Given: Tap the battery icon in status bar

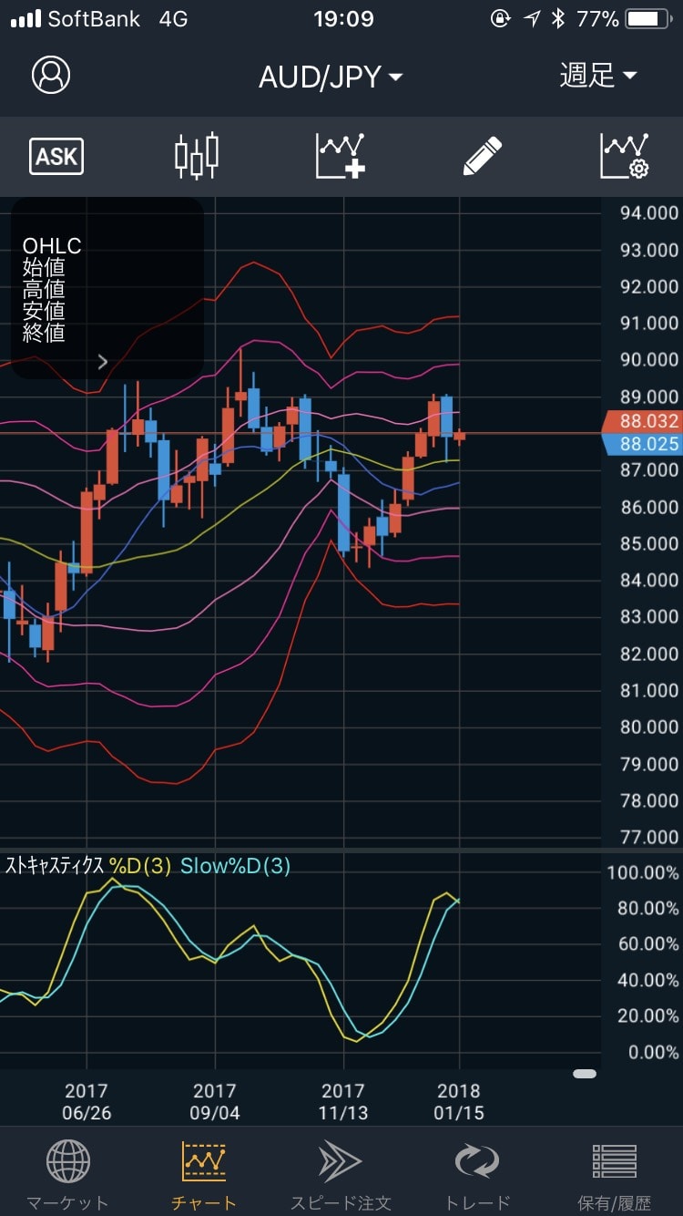Looking at the screenshot, I should [648, 18].
